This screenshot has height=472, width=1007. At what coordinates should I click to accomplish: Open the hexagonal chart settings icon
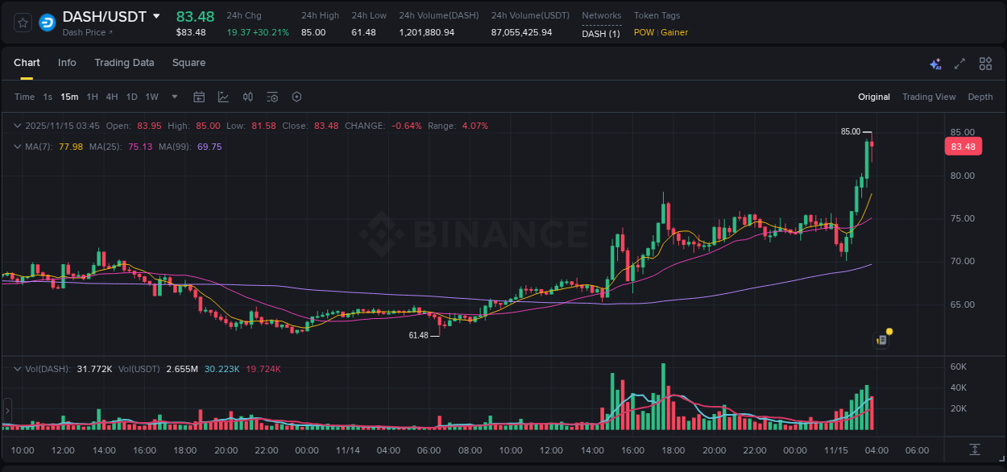coord(296,97)
